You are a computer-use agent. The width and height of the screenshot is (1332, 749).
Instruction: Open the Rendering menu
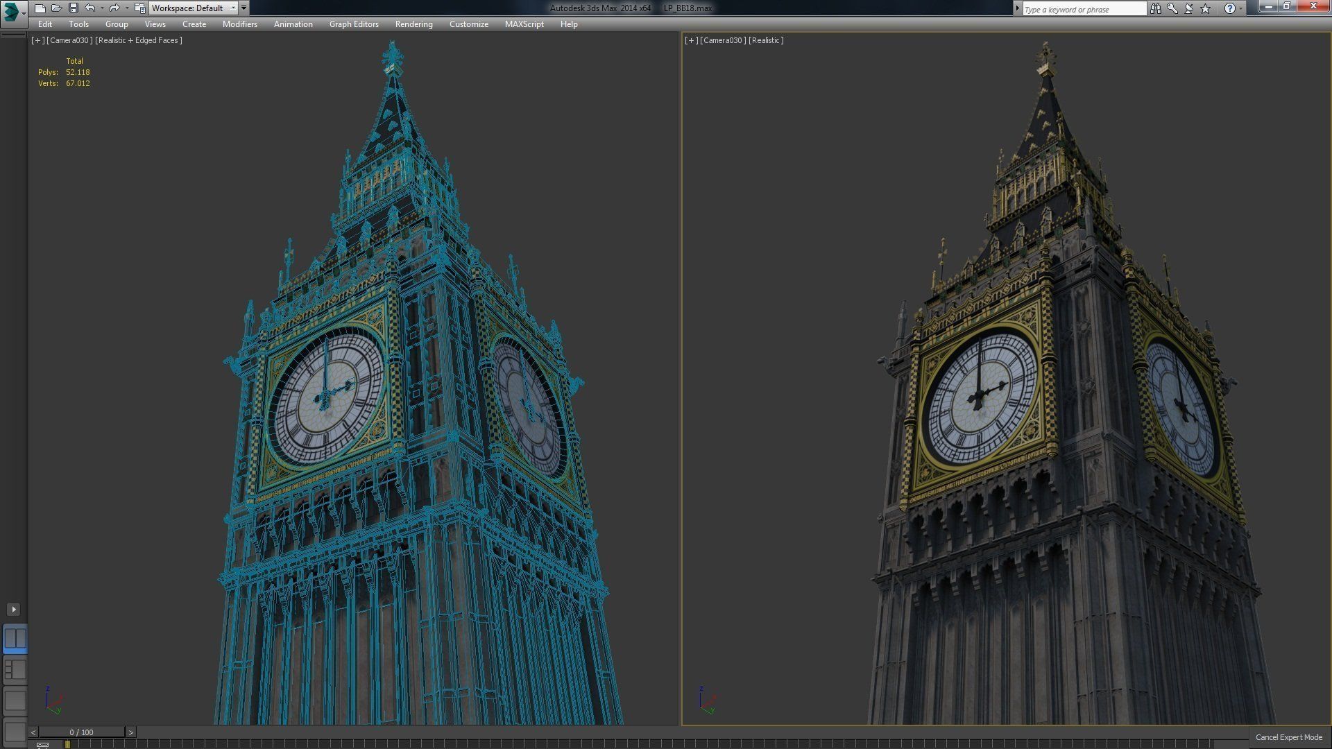(414, 24)
